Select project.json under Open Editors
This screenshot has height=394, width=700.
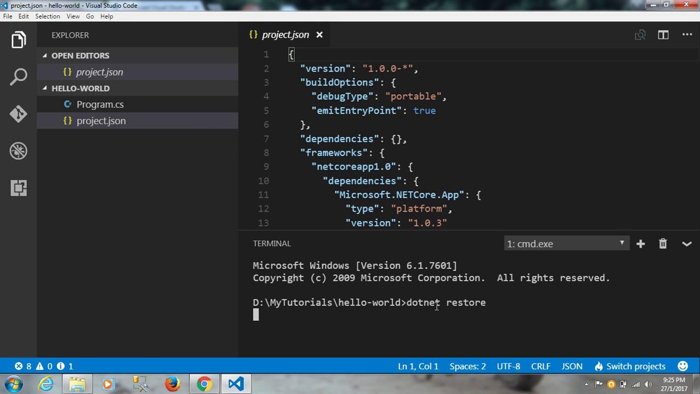[x=138, y=72]
